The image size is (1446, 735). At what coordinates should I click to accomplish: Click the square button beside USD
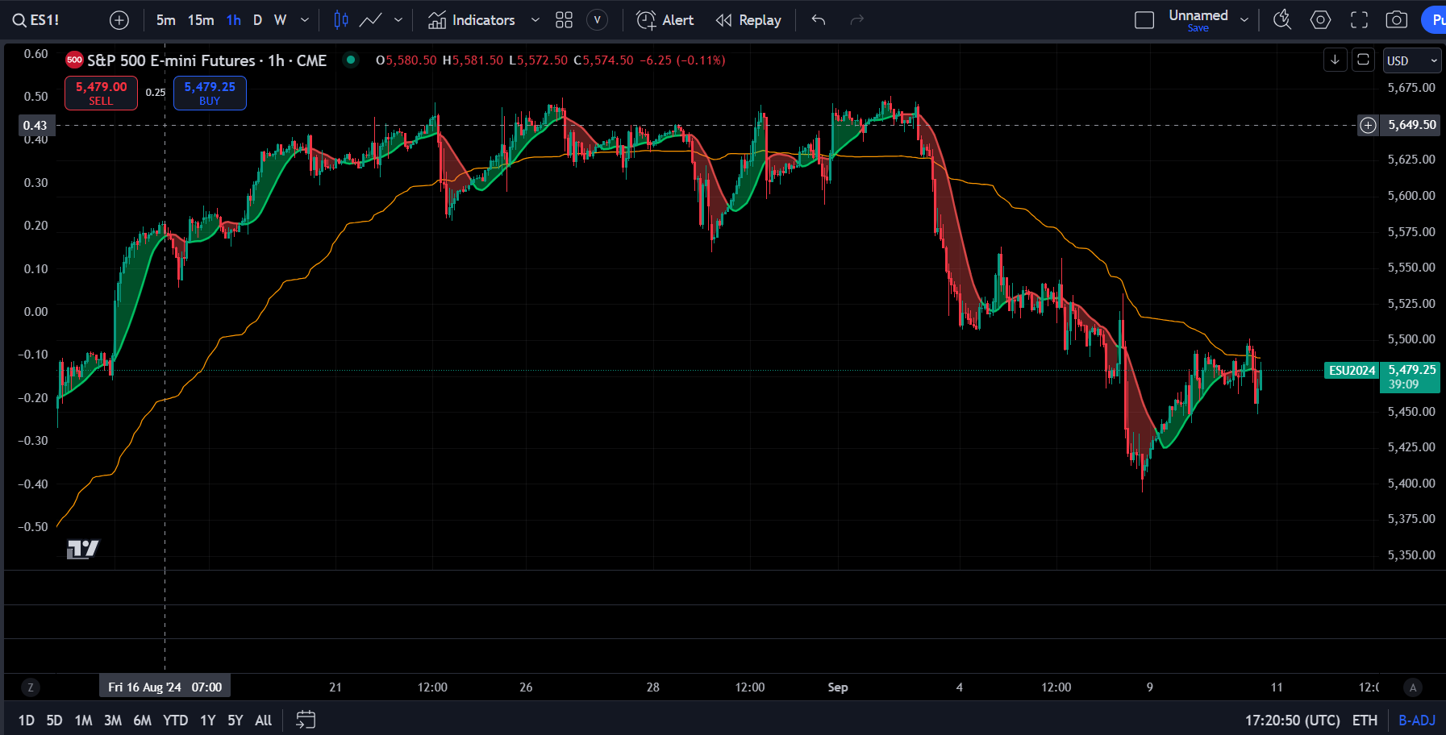(1363, 60)
